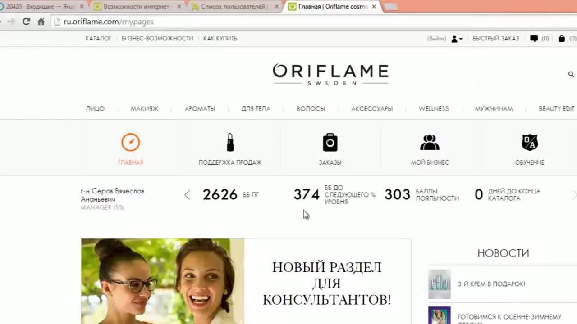Viewport: 577px width, 324px height.
Task: Open news item Готовимся к осенне-зимнему сезону
Action: pyautogui.click(x=509, y=319)
